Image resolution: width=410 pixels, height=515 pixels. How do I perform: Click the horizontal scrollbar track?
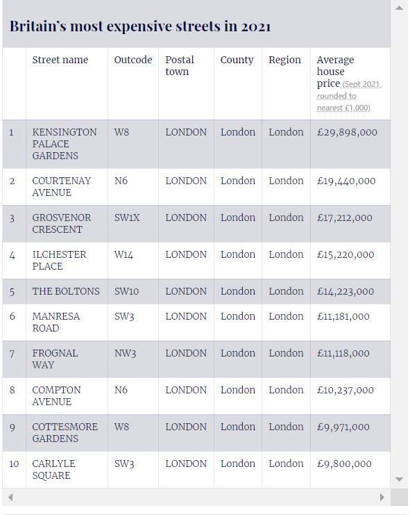point(196,497)
